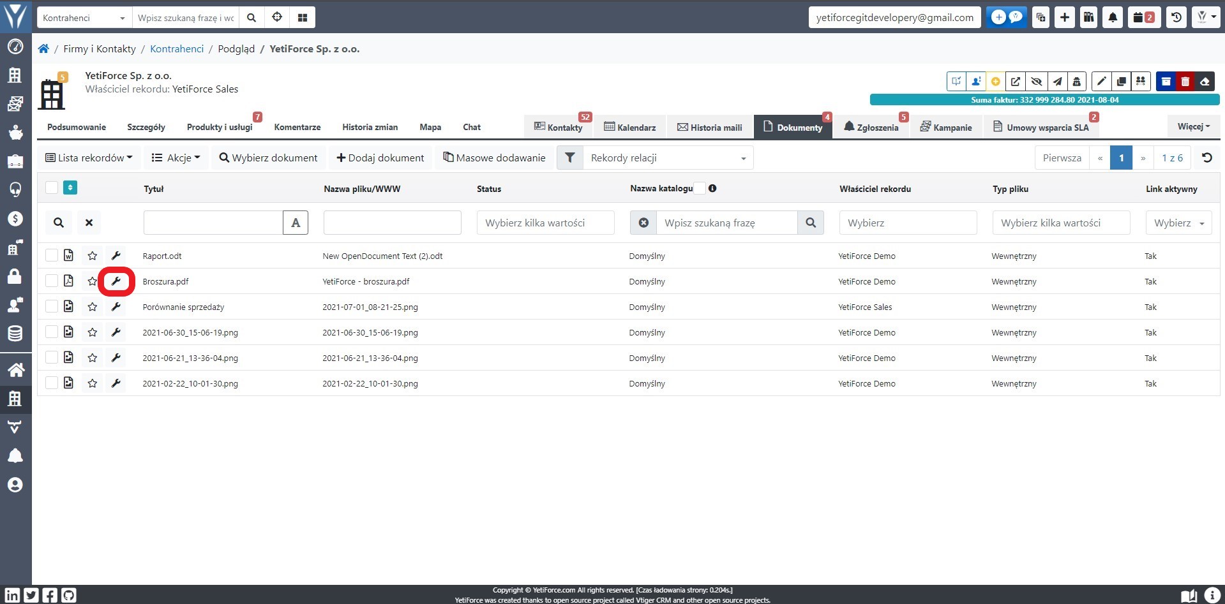Screen dimensions: 1225x604
Task: Click the info icon next to Nazwa katalogu
Action: pyautogui.click(x=712, y=188)
